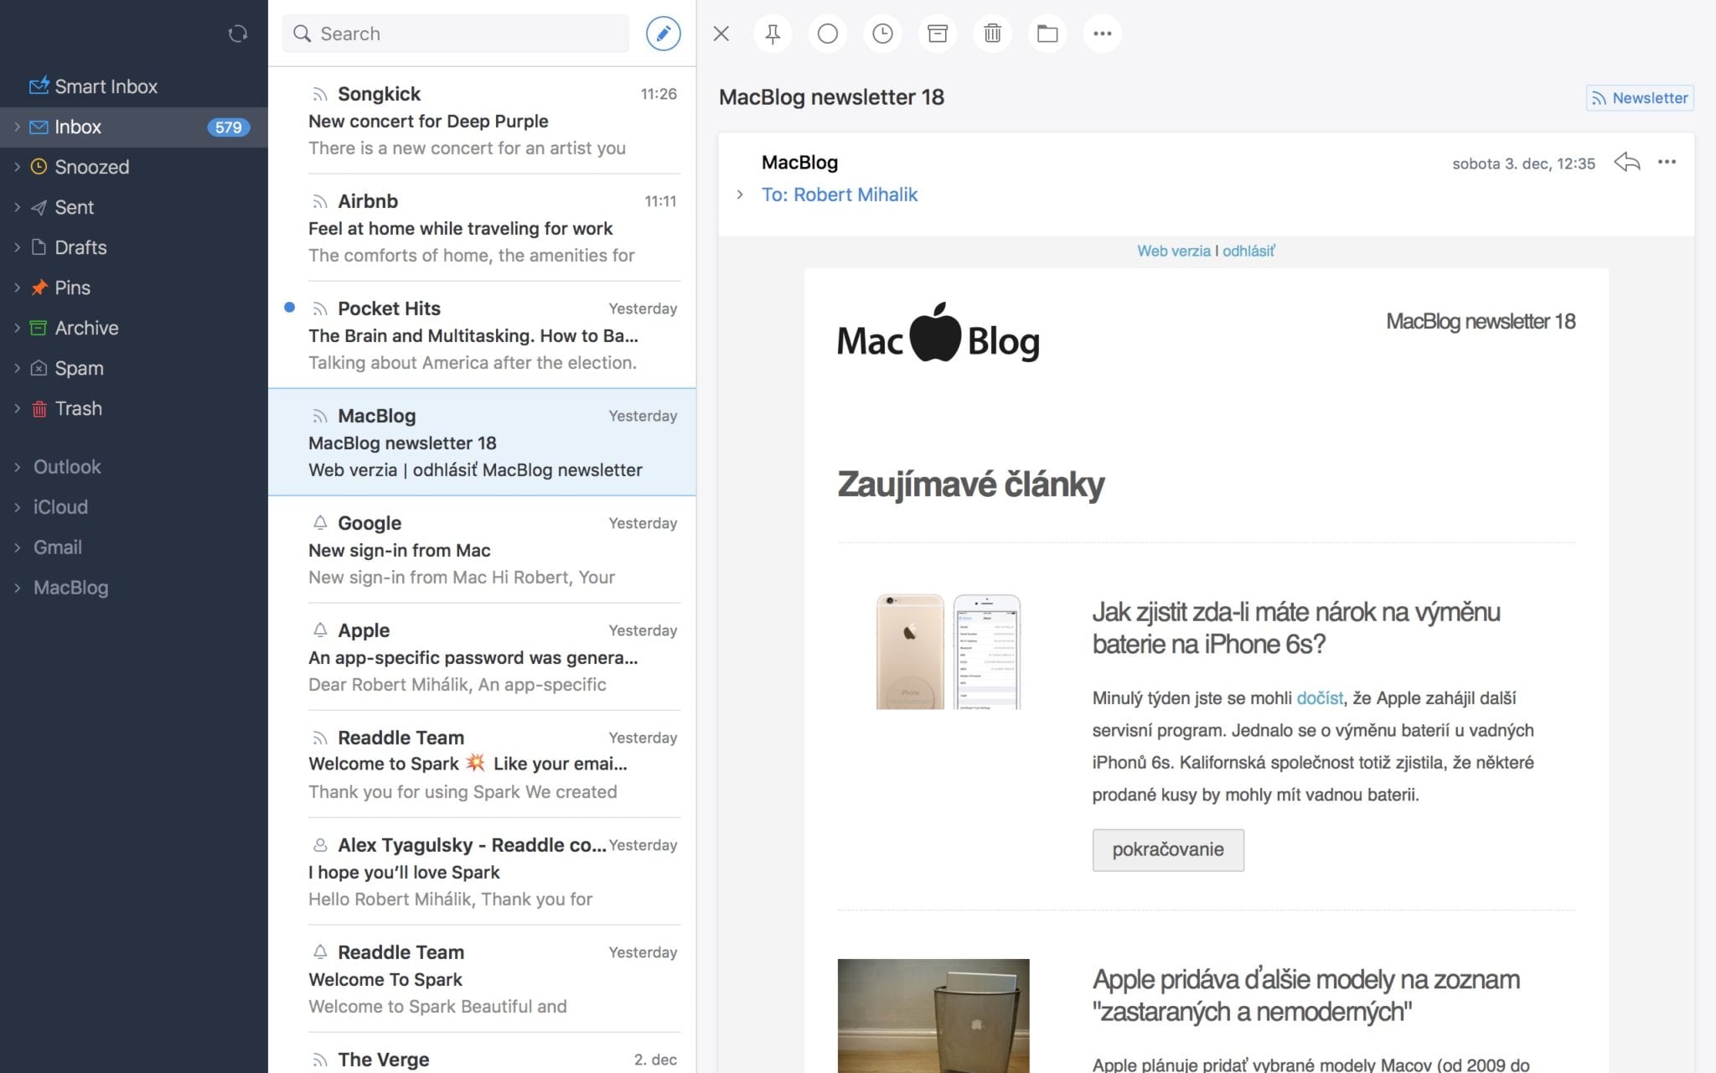Screen dimensions: 1716x1073
Task: Click person icon beside Alex Tyagulsky
Action: pos(319,845)
